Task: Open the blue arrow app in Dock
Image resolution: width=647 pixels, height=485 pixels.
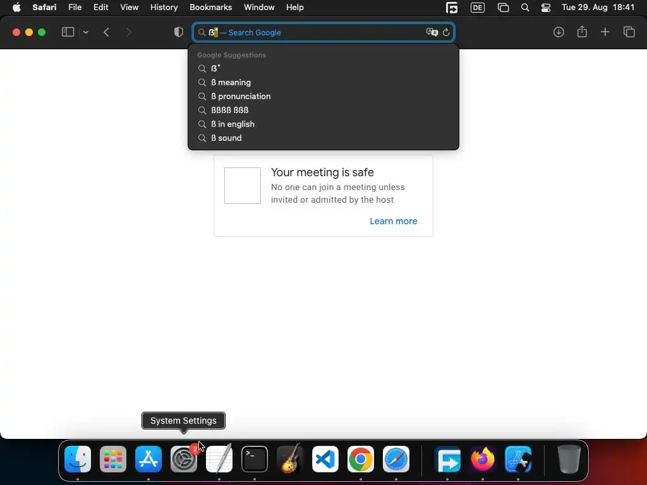Action: pos(447,459)
